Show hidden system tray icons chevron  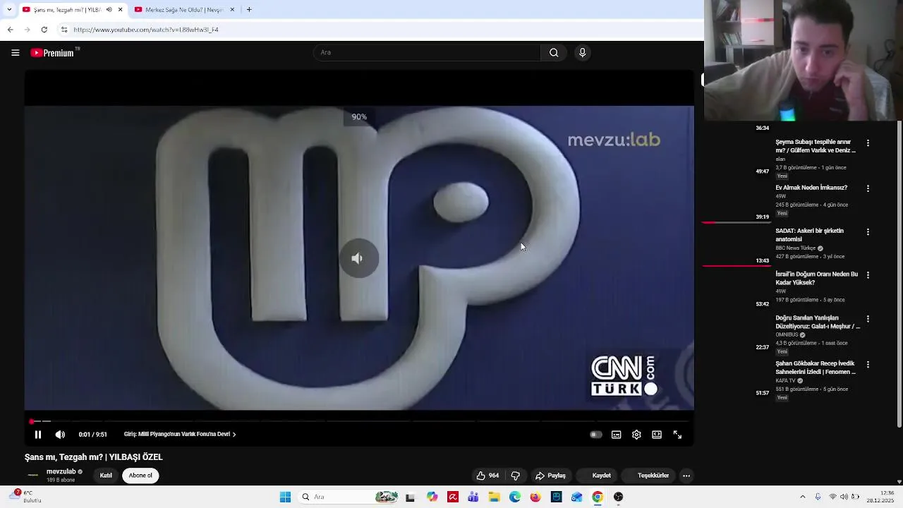802,497
